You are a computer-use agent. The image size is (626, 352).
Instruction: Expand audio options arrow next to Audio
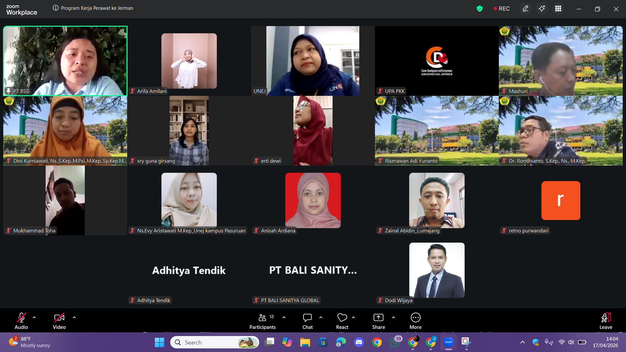[x=34, y=317]
